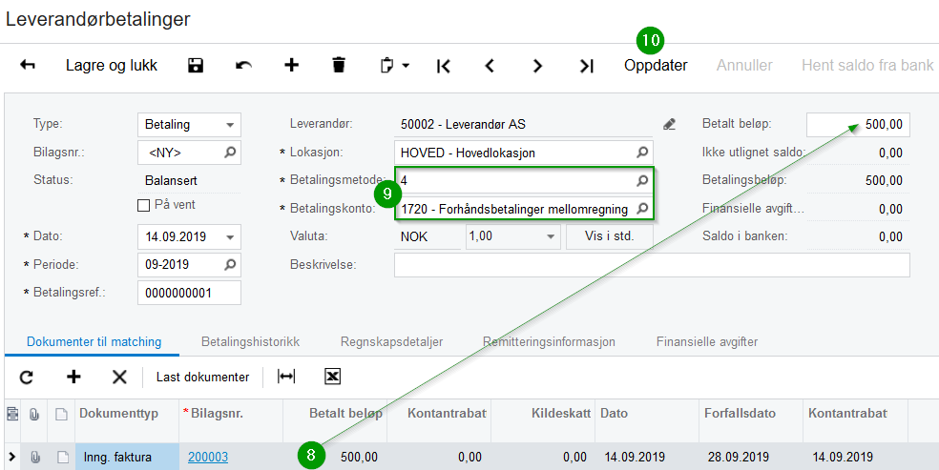Screen dimensions: 939x470
Task: Click the pencil edit icon beside Leverandør
Action: 670,124
